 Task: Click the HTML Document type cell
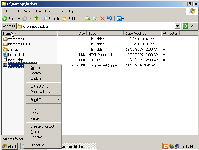click(100, 55)
